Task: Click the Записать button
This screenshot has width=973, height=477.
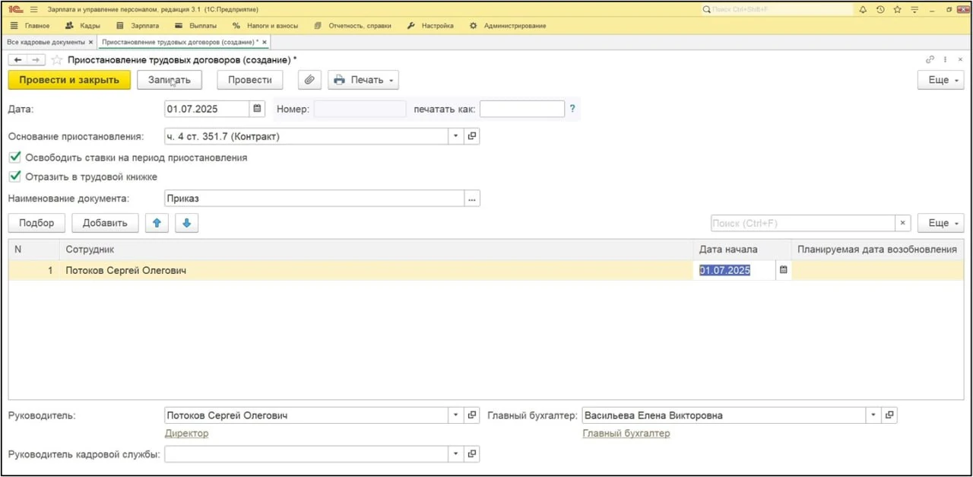Action: (169, 80)
